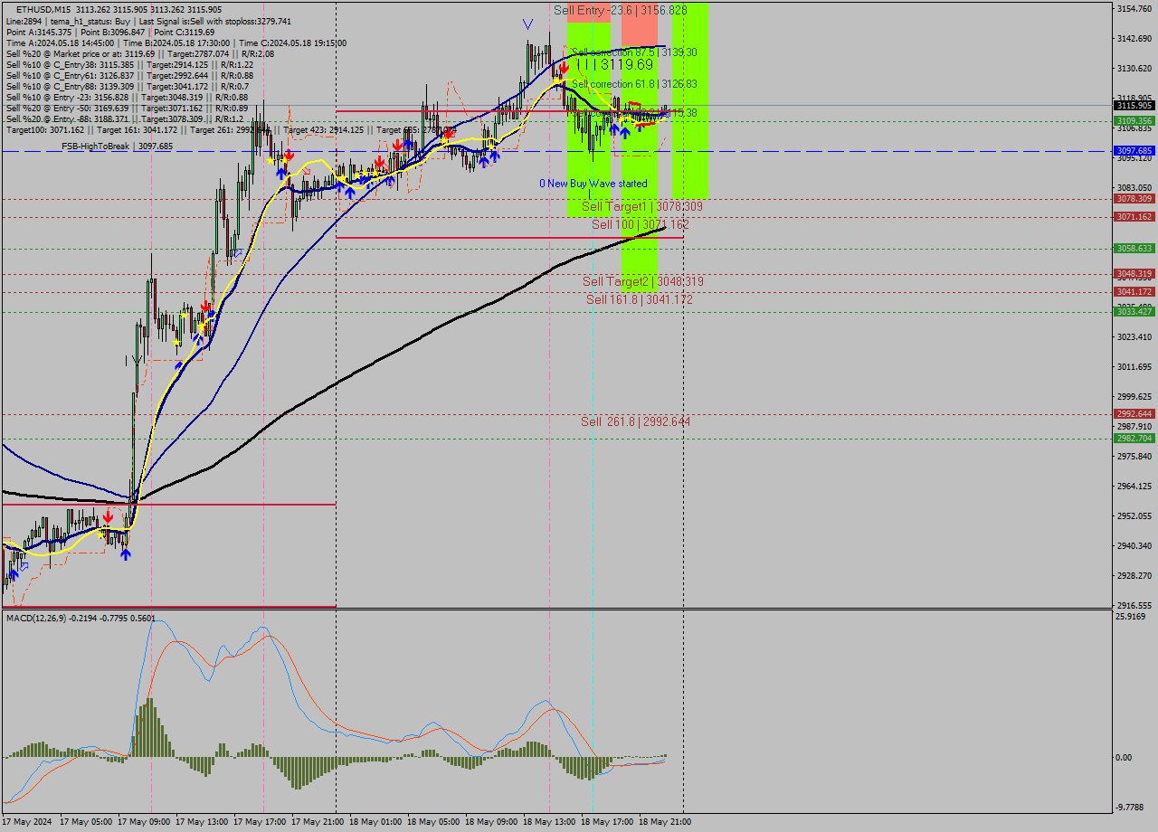Viewport: 1158px width, 832px height.
Task: Click the blue V wave marker at chart top
Action: pyautogui.click(x=527, y=24)
